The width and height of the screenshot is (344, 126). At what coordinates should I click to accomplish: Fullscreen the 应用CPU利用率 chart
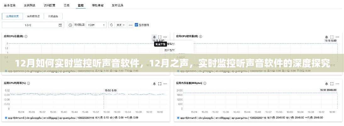click(160, 83)
